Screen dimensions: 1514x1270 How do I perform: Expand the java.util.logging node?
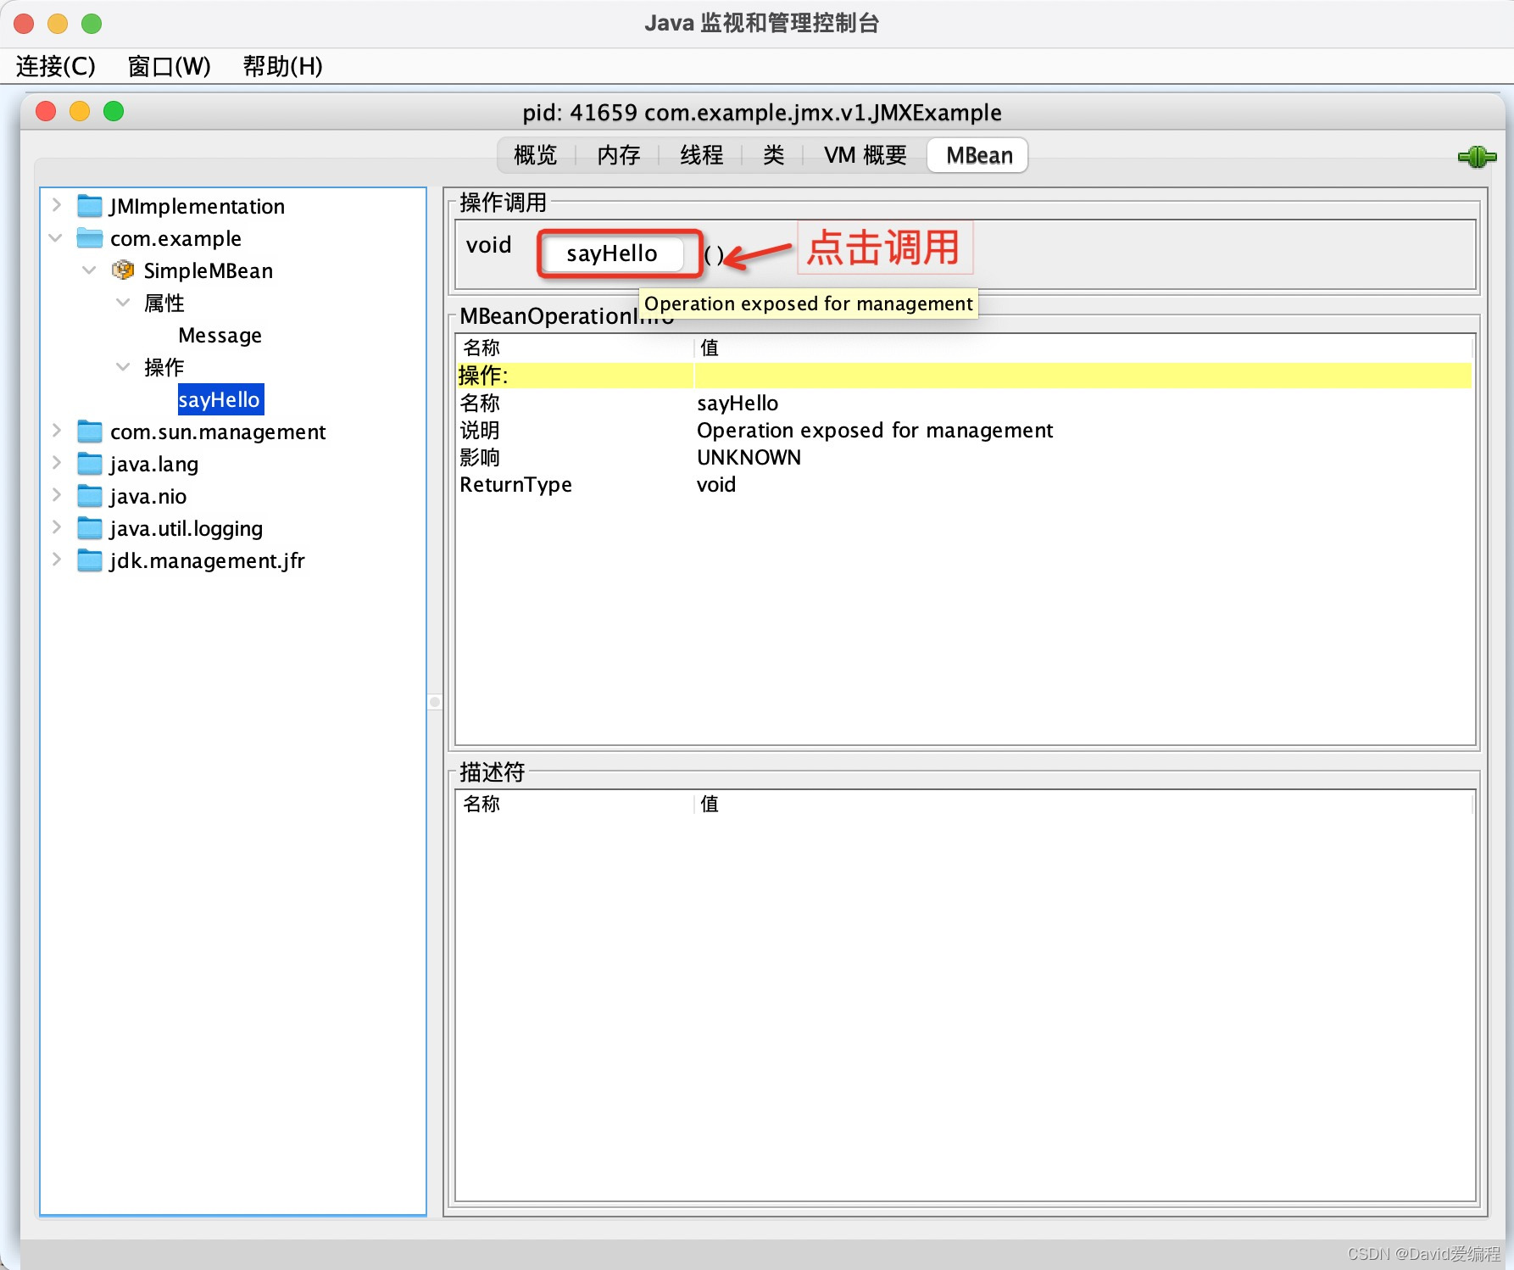(x=56, y=527)
